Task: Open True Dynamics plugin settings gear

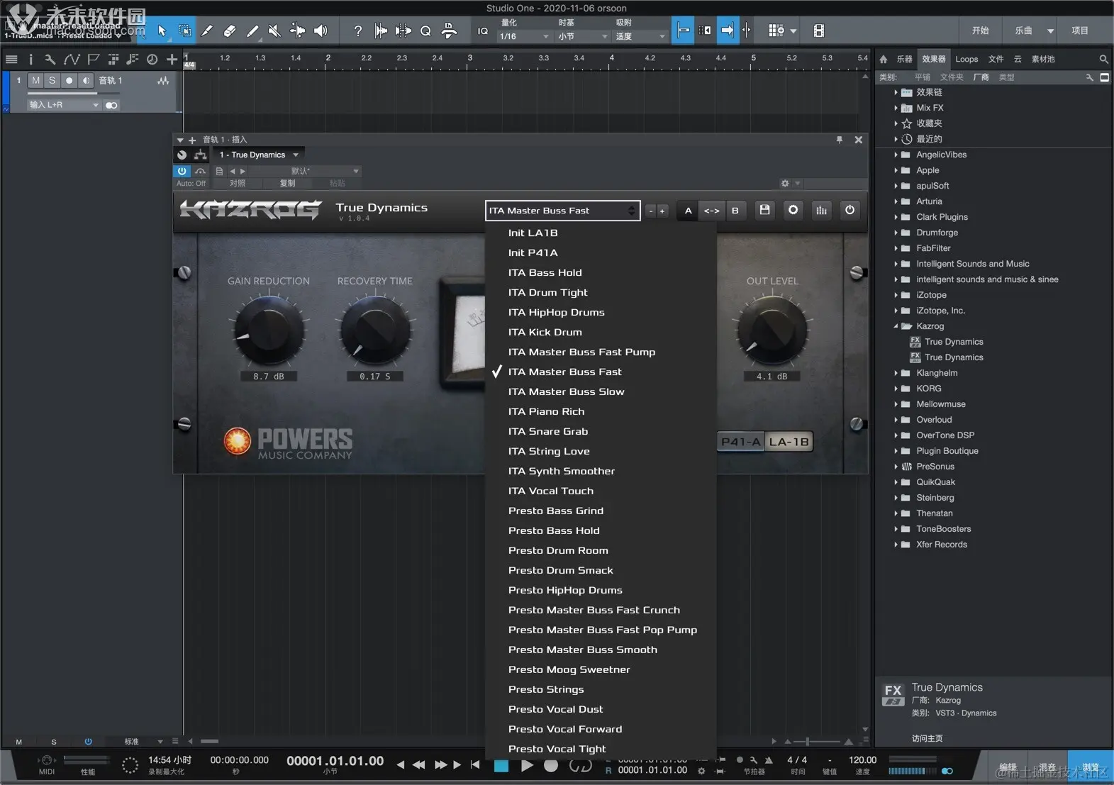Action: (793, 210)
